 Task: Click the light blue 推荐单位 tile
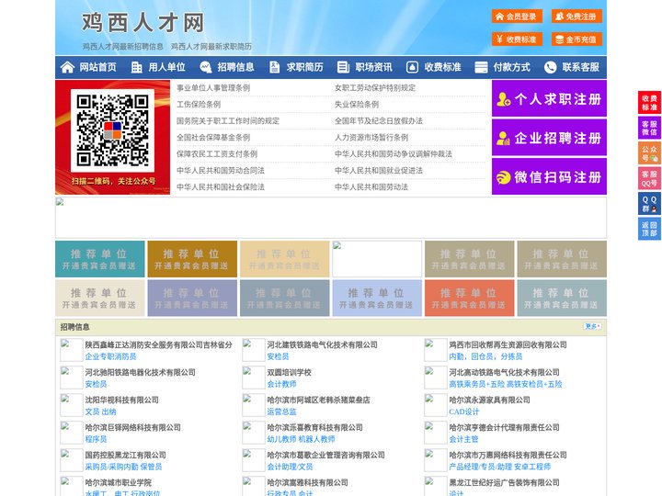coord(377,298)
